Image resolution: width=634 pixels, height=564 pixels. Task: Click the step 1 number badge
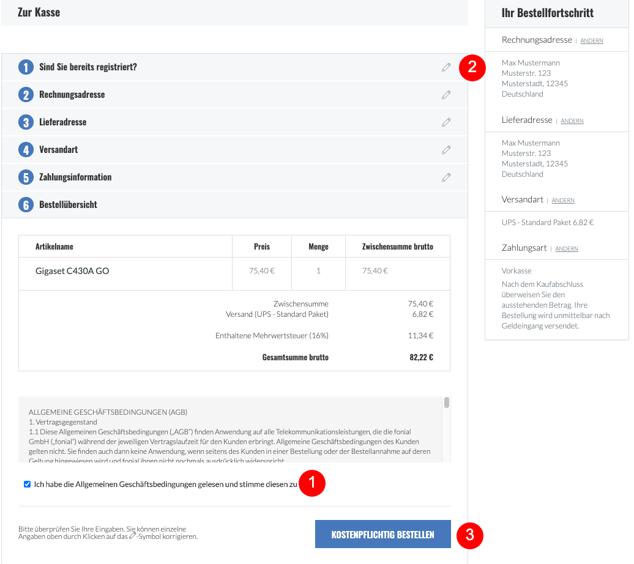pyautogui.click(x=26, y=67)
